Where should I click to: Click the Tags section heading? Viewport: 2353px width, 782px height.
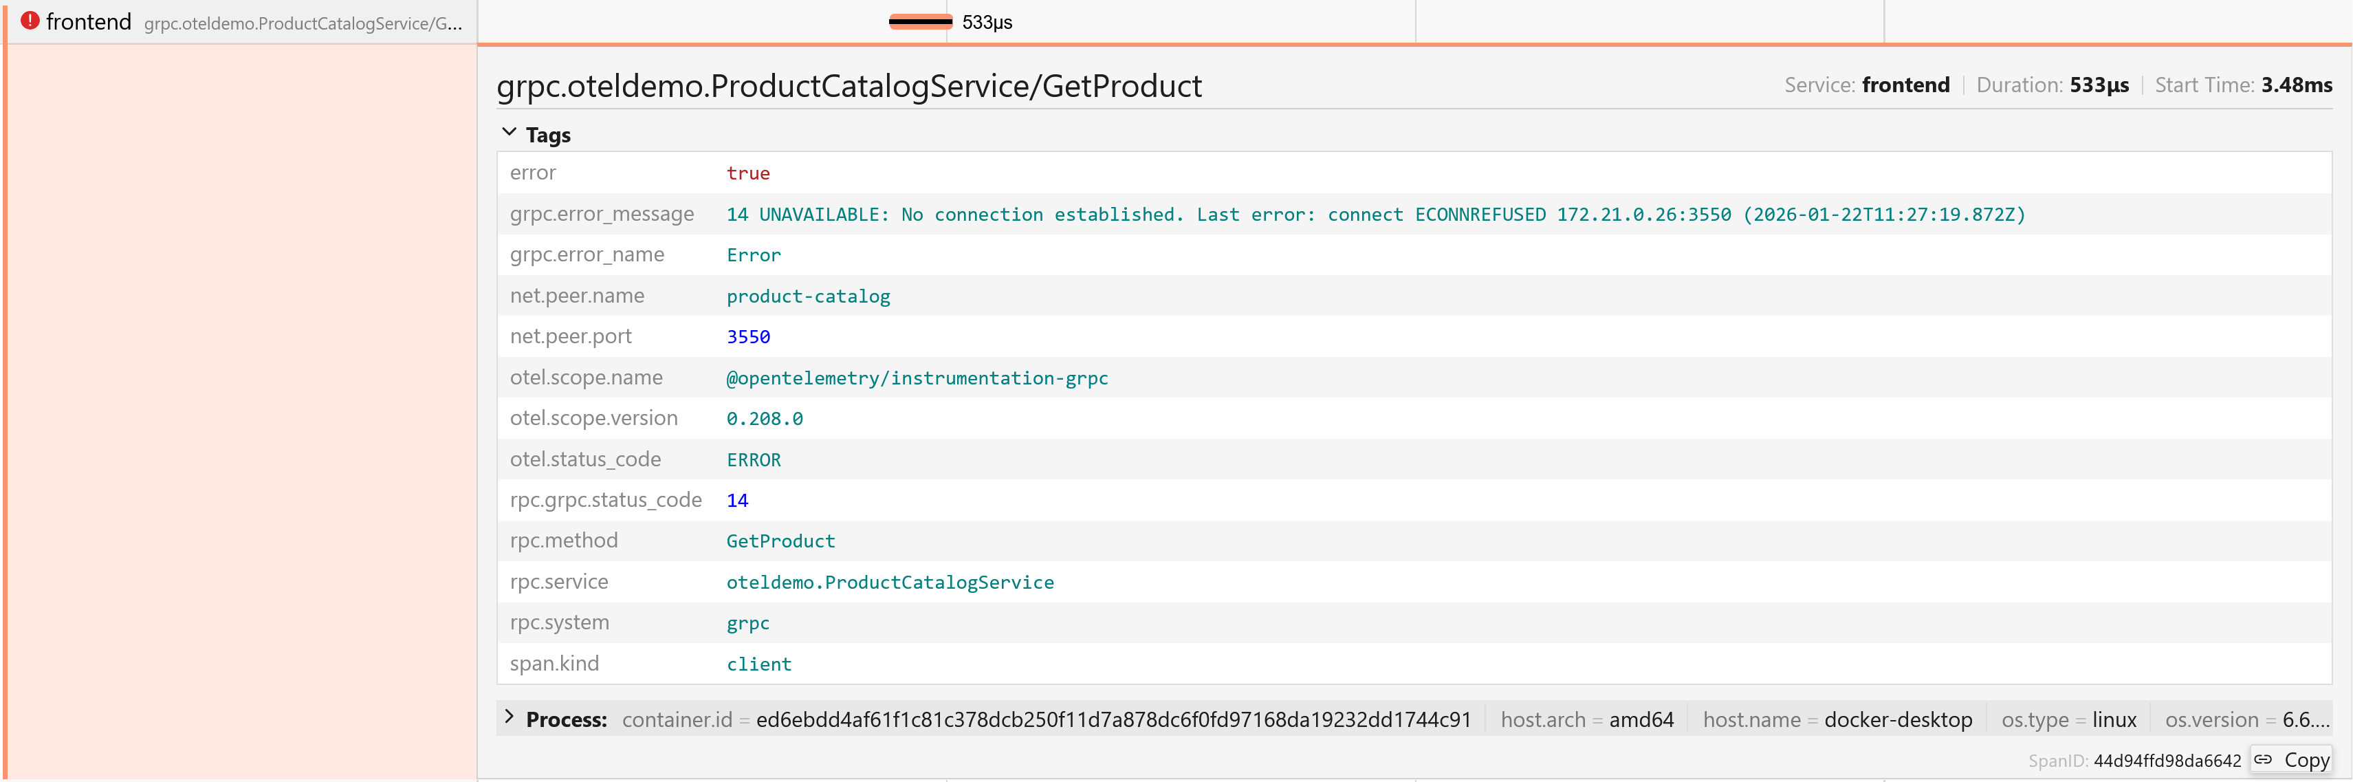tap(548, 135)
